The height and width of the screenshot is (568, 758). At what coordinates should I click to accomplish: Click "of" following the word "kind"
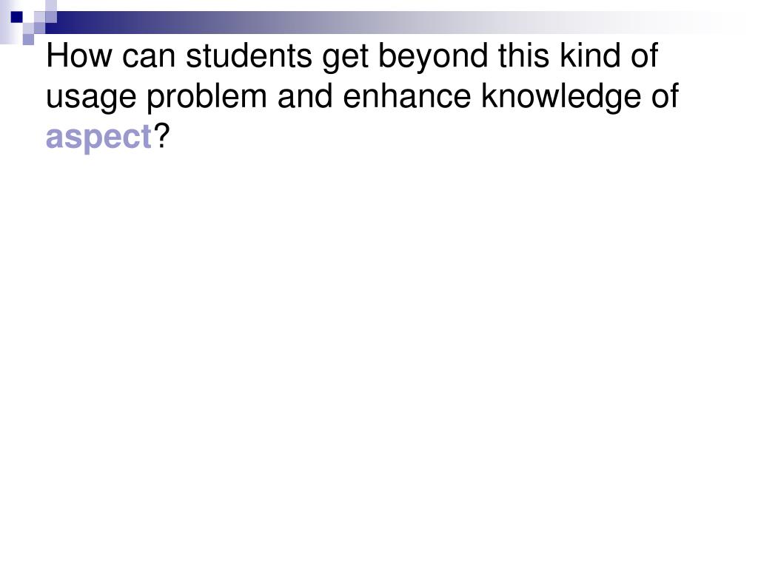point(644,55)
